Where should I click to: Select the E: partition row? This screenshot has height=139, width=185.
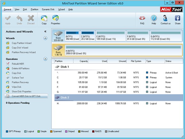[x=119, y=82]
